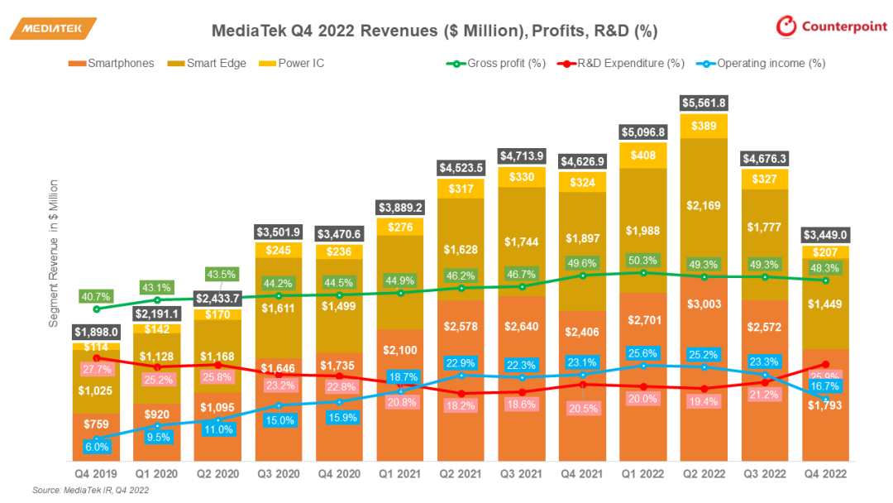Click the 18.2% R&D expenditure label

461,405
